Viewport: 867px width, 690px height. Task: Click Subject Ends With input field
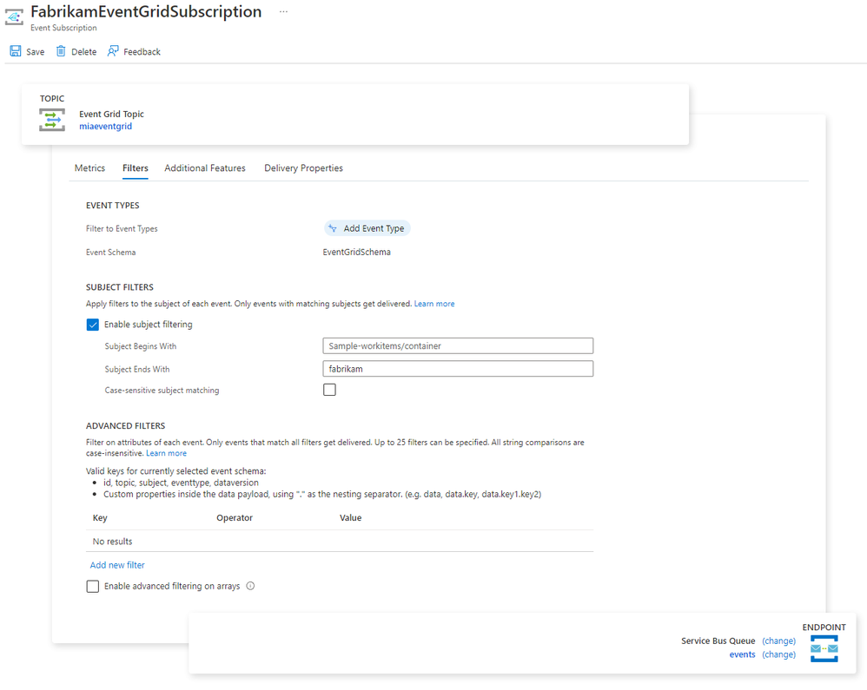(458, 369)
